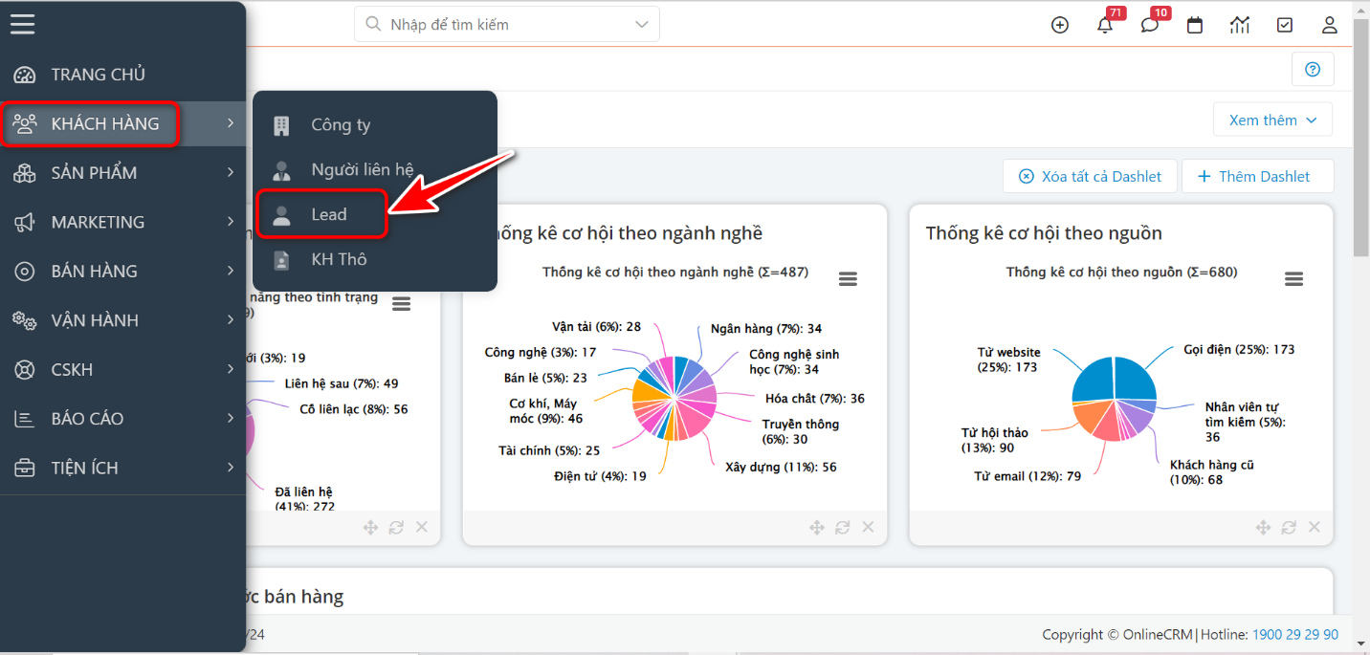Open the notifications bell icon
The image size is (1370, 655).
point(1105,26)
